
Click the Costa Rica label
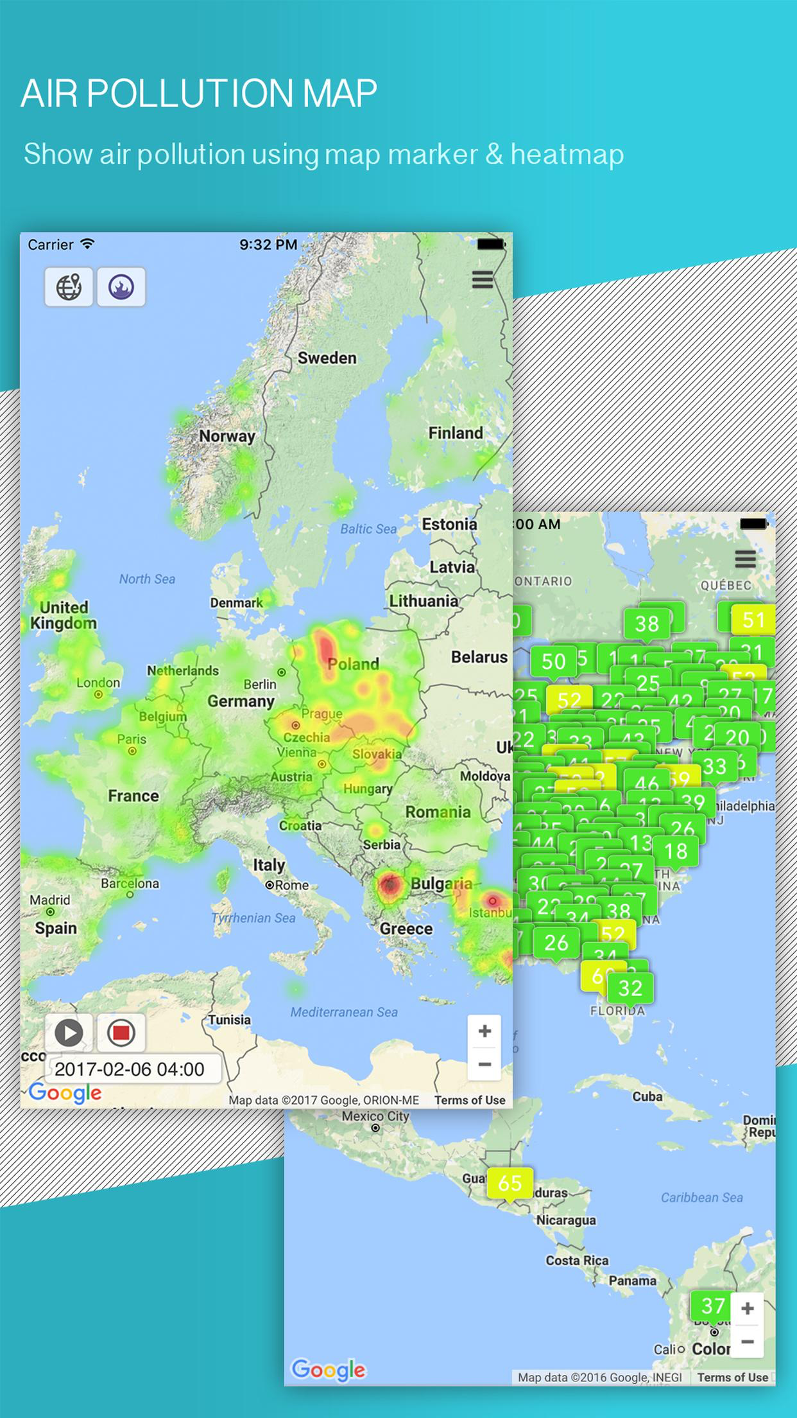click(x=577, y=1260)
